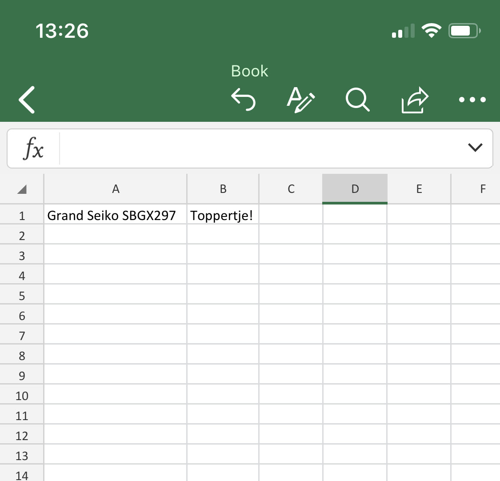The height and width of the screenshot is (481, 500).
Task: Share the workbook
Action: [x=415, y=100]
